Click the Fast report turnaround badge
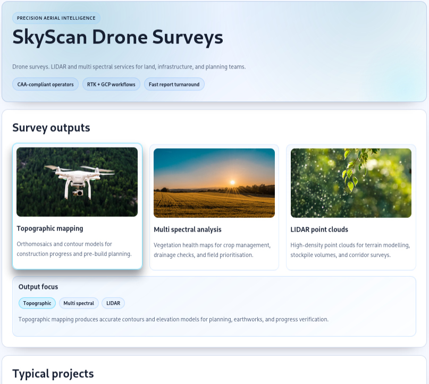Screen dimensions: 429x384 (x=174, y=84)
